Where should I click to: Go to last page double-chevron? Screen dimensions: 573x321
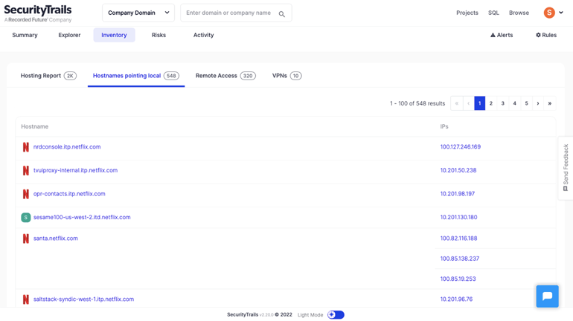(550, 103)
